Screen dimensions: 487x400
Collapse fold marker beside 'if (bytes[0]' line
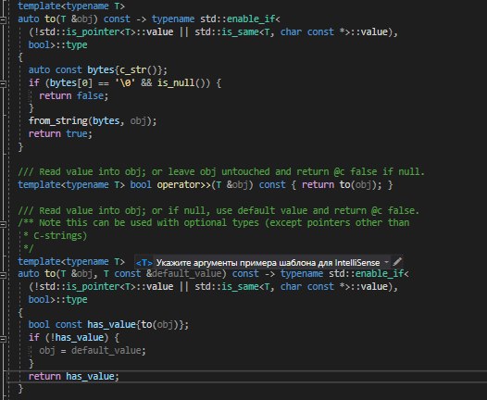click(x=3, y=83)
